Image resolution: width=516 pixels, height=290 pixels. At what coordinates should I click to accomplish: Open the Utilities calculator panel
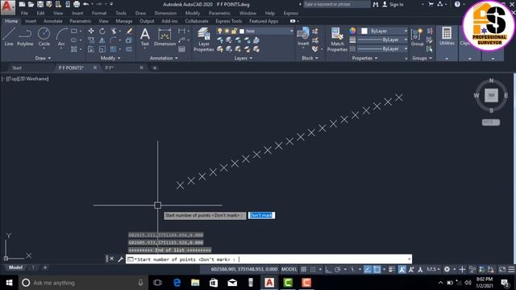pyautogui.click(x=447, y=36)
